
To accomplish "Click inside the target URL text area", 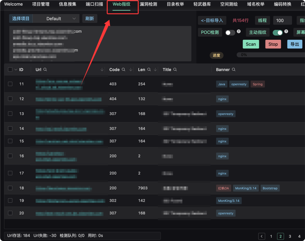I will click(100, 44).
